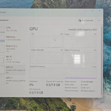Select the Disk 0 (C:) thumbnail graph
The width and height of the screenshot is (111, 111).
2,49
